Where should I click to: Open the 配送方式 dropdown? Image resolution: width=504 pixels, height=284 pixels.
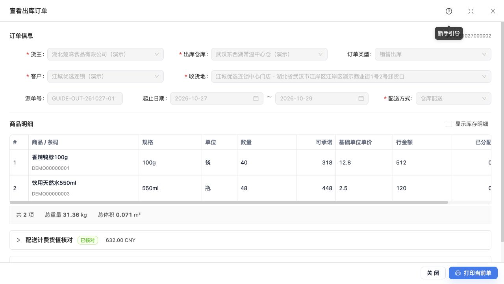pyautogui.click(x=454, y=98)
